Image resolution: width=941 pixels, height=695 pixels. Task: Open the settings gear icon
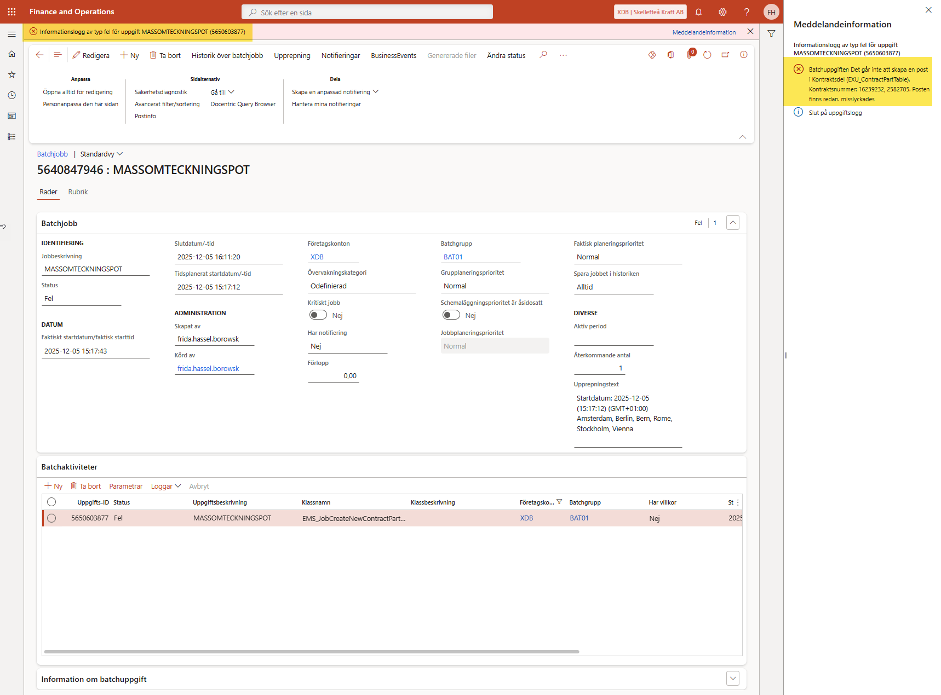pyautogui.click(x=722, y=12)
